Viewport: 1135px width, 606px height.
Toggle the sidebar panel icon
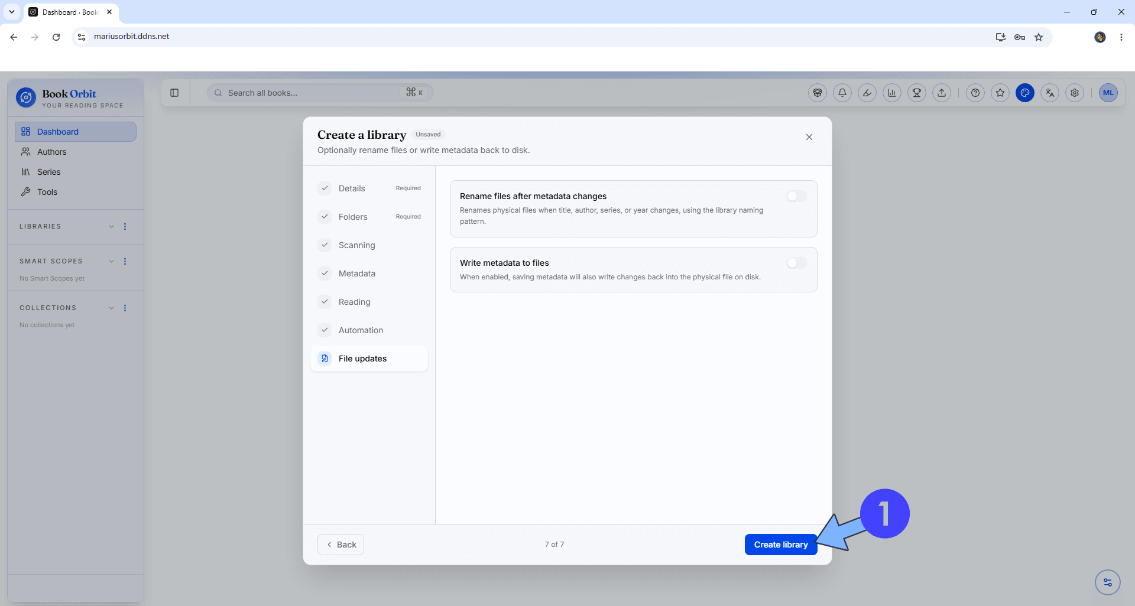click(174, 93)
